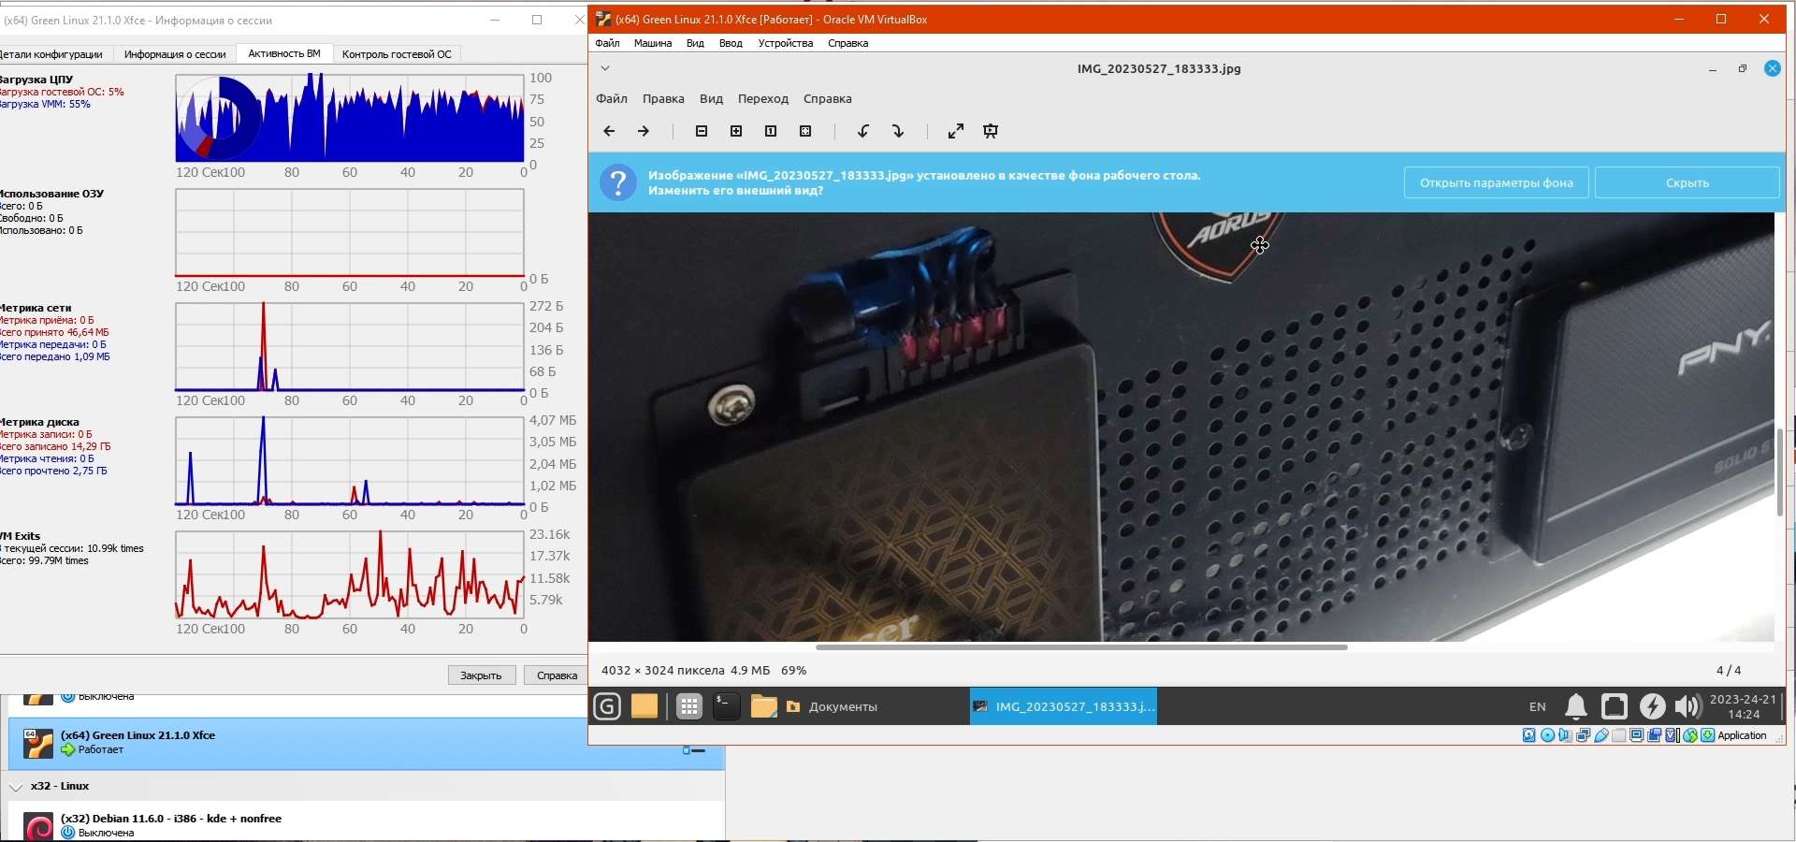Open the Green Linux G start menu

(607, 706)
